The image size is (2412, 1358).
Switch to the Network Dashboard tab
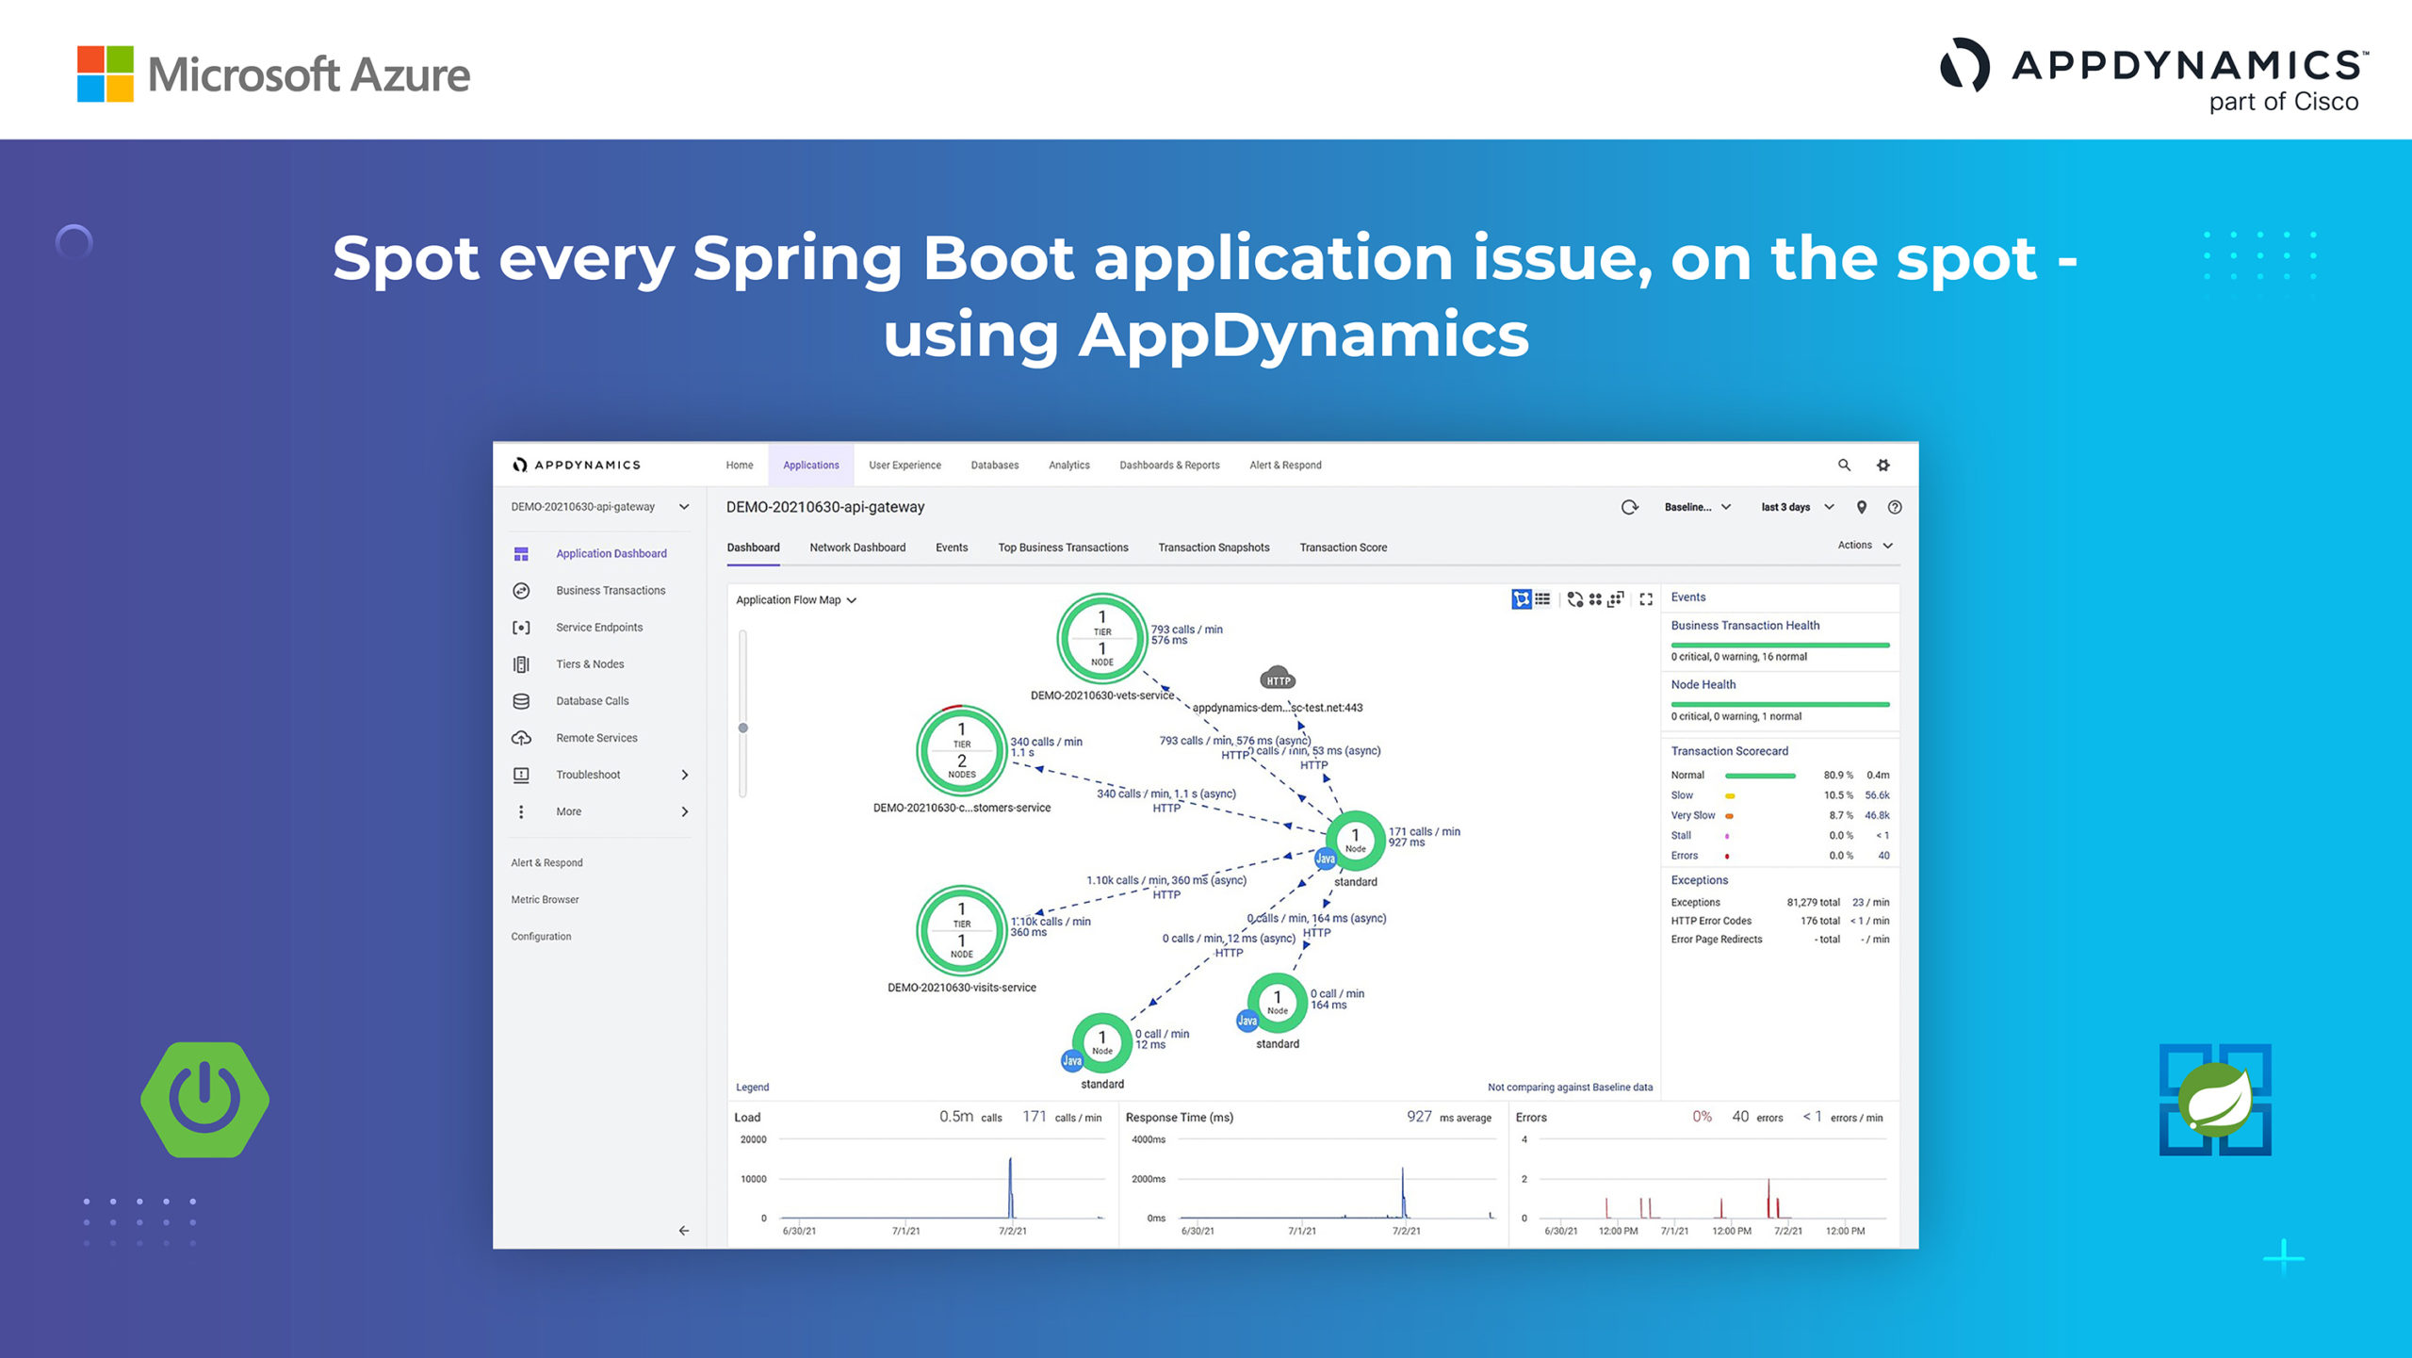pyautogui.click(x=857, y=548)
